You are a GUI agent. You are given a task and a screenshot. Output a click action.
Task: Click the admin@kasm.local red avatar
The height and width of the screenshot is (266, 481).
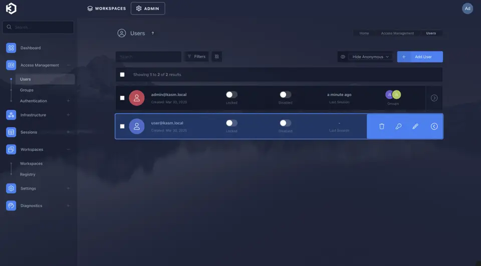(136, 98)
